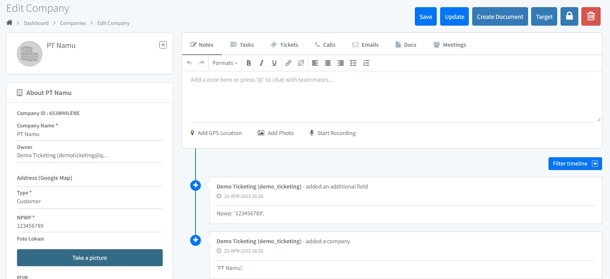This screenshot has width=610, height=279.
Task: Toggle underline formatting
Action: (x=274, y=63)
